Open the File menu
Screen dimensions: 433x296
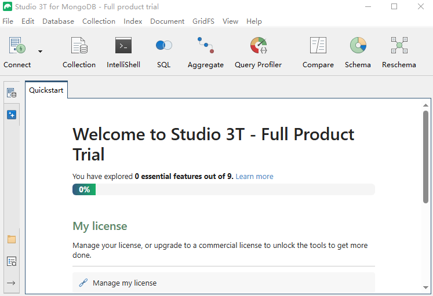pyautogui.click(x=8, y=21)
